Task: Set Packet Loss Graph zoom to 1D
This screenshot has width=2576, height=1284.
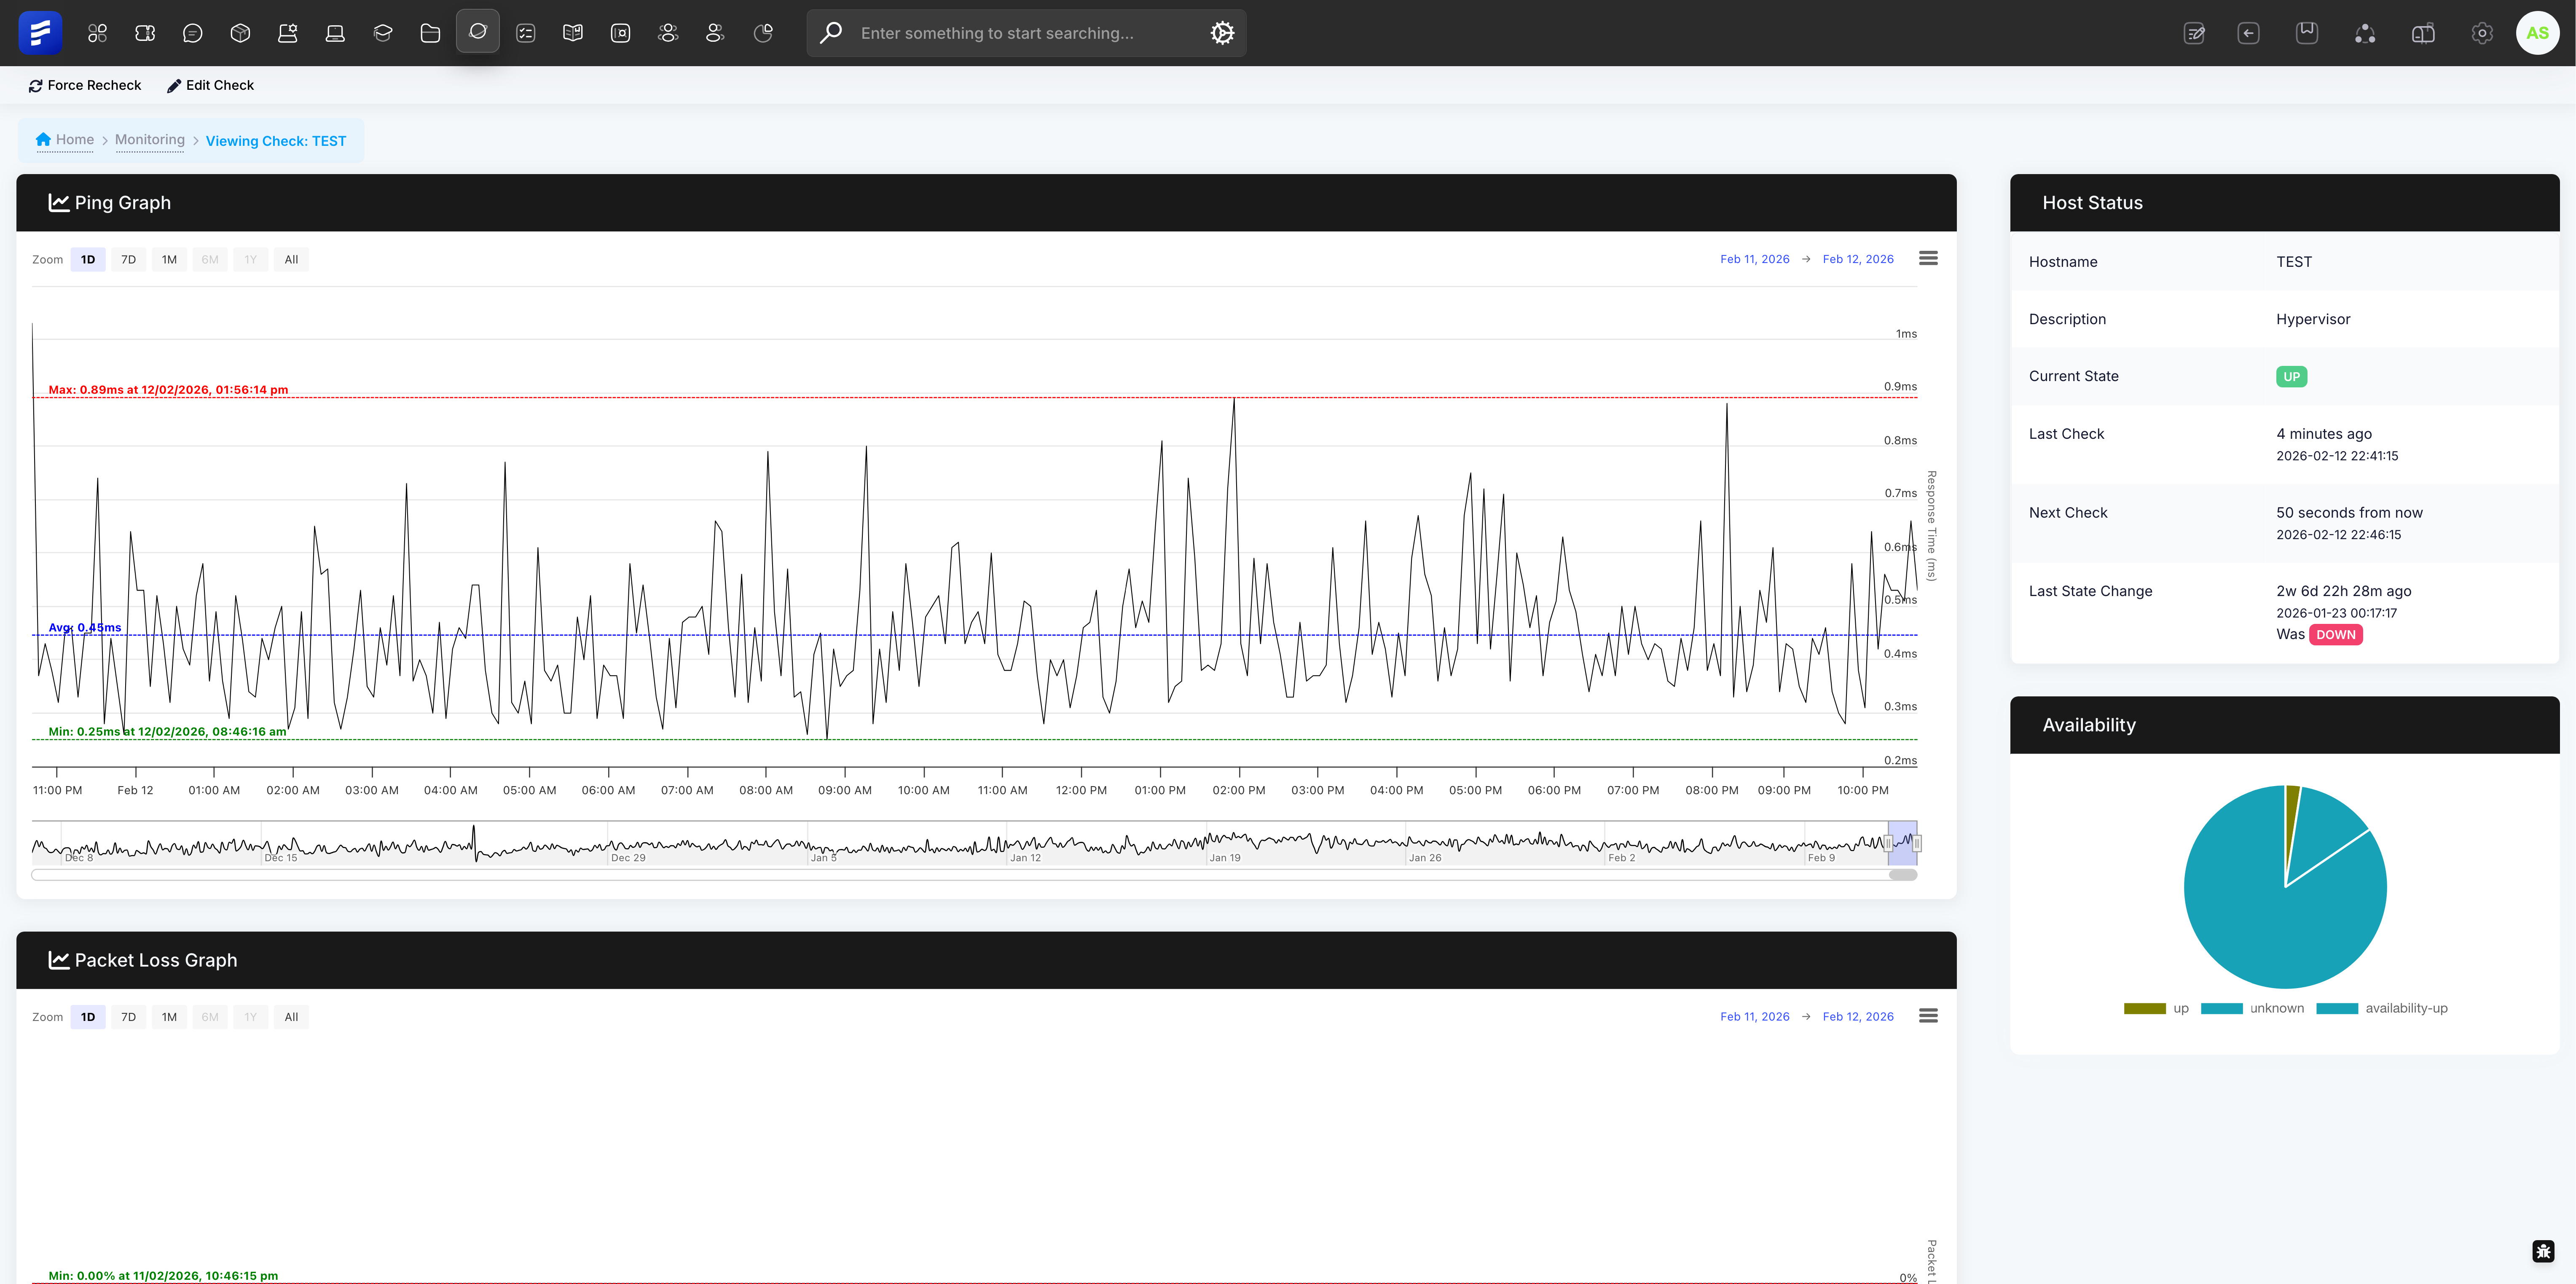Action: point(88,1017)
